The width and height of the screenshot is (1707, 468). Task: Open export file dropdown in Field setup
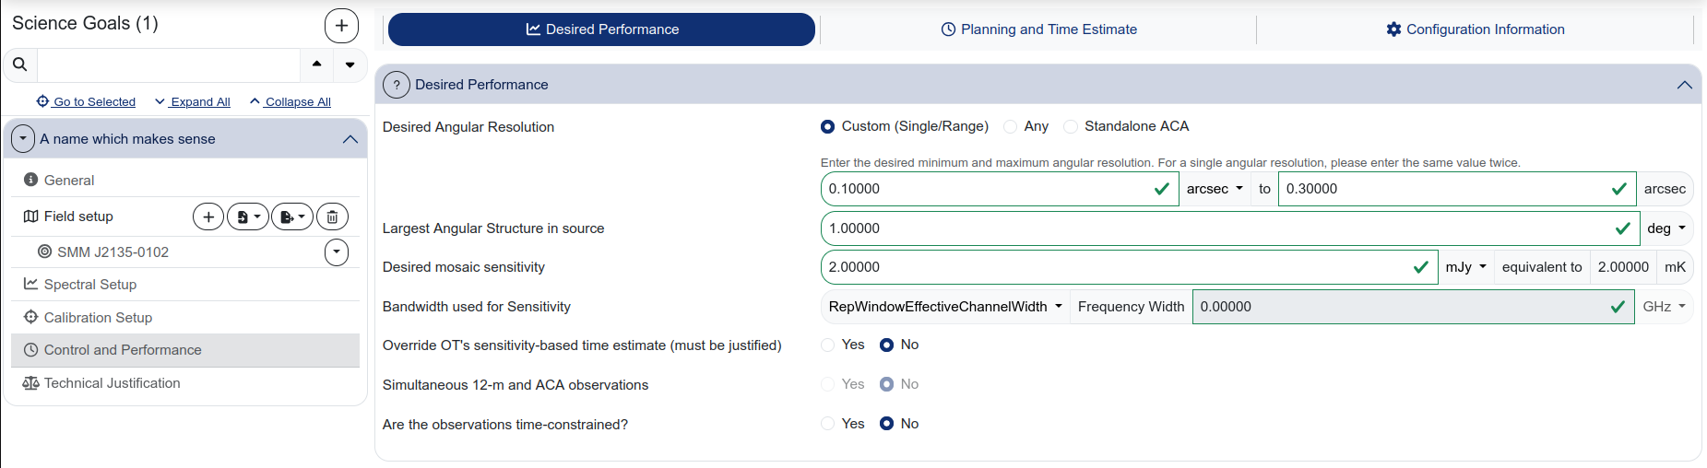pos(292,216)
